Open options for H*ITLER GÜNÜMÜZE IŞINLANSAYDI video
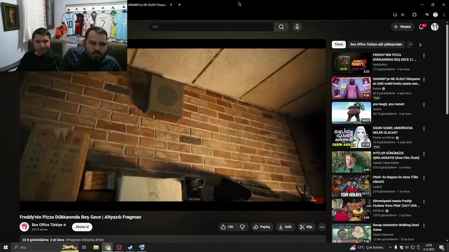 (424, 154)
